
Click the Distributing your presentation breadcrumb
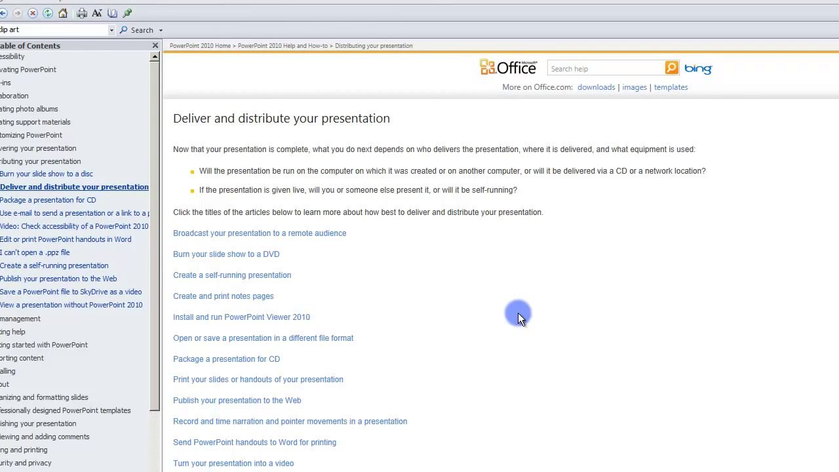(374, 46)
